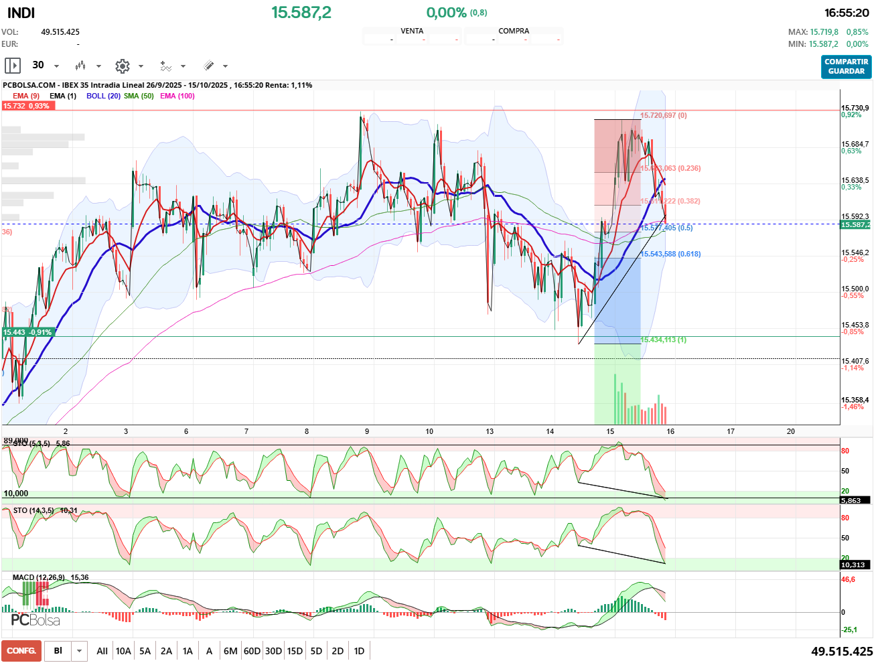The height and width of the screenshot is (665, 882).
Task: Select the All time range
Action: [102, 651]
